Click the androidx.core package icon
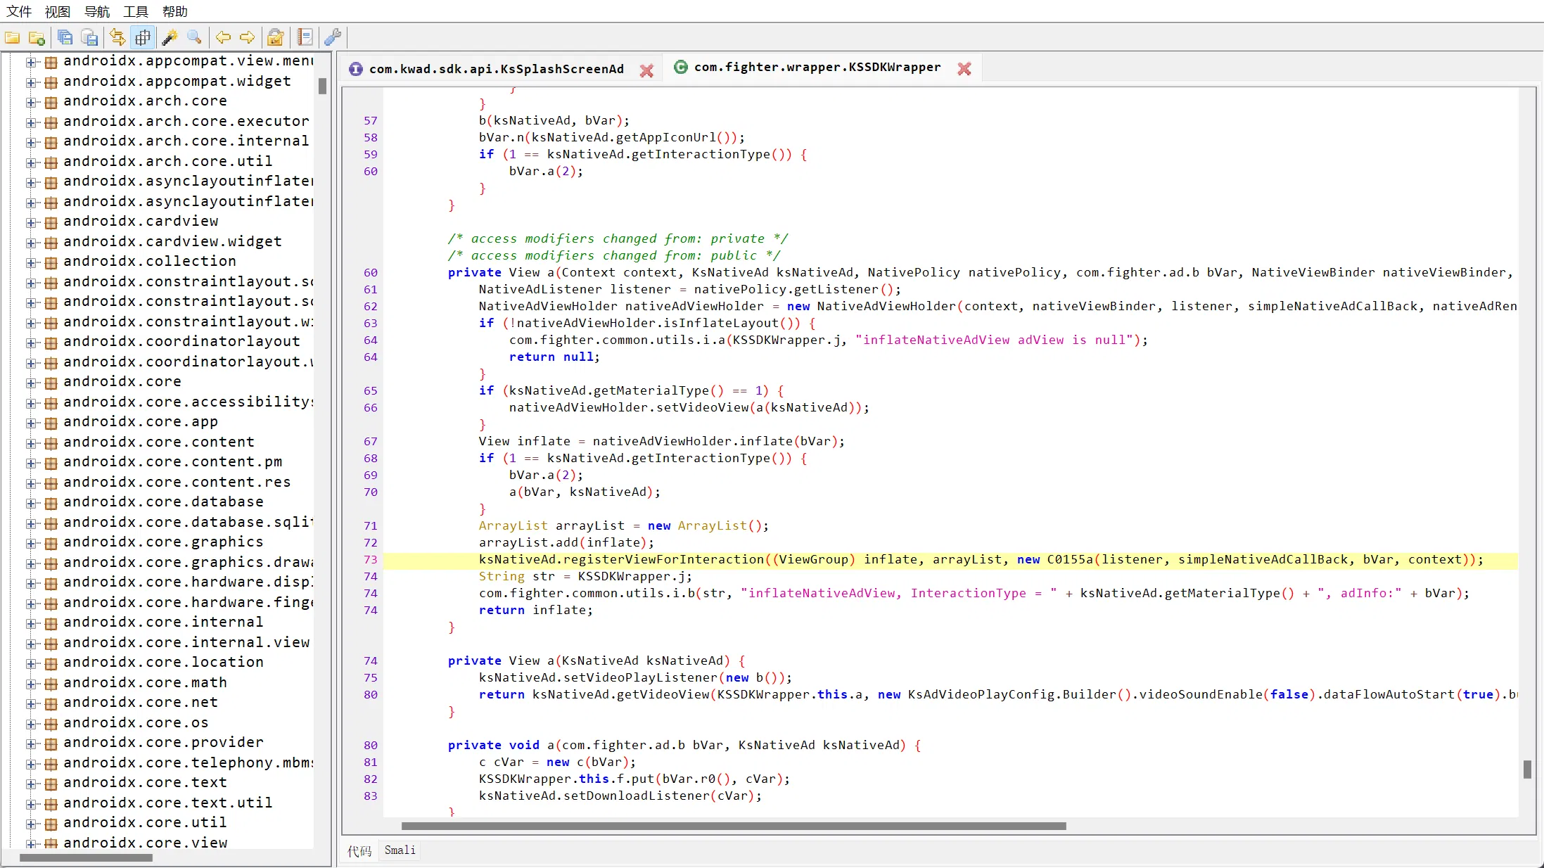Screen dimensions: 1544x868 pos(51,383)
